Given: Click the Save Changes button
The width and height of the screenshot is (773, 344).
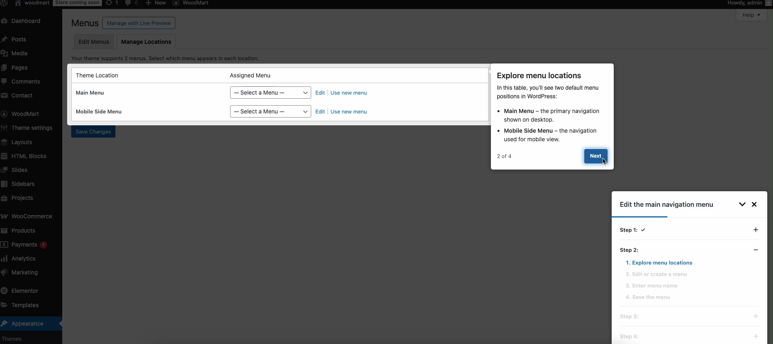Looking at the screenshot, I should tap(93, 132).
